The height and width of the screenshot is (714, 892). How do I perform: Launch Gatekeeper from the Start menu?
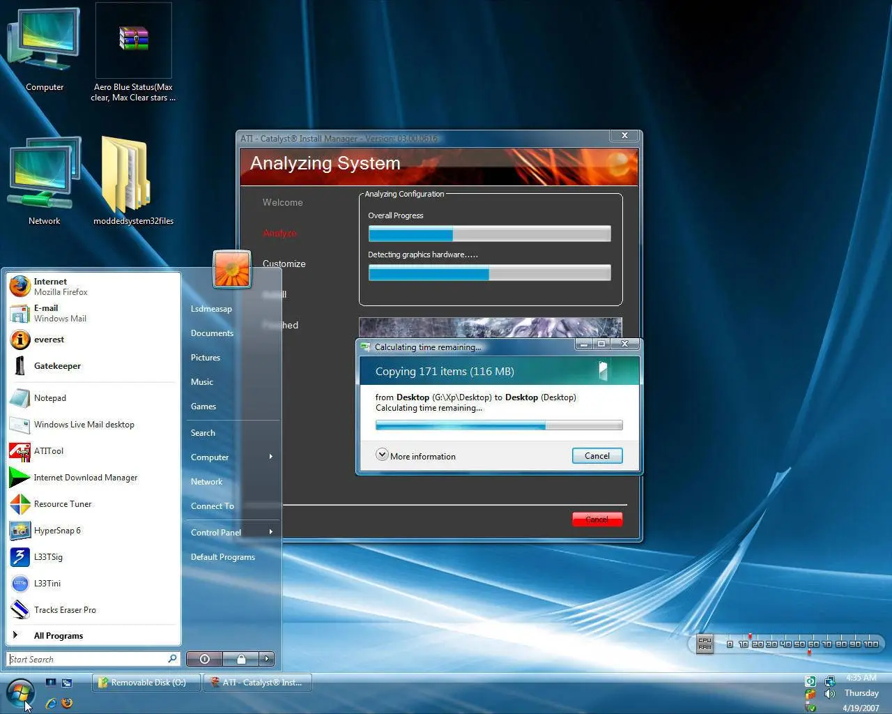93,366
